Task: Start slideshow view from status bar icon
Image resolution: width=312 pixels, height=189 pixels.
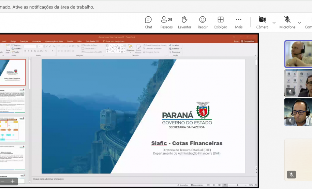Action: 225,185
